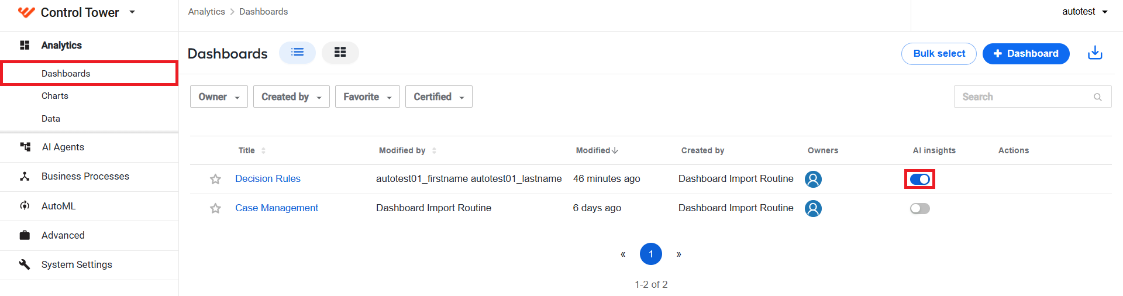
Task: Go to previous page arrow
Action: 623,254
